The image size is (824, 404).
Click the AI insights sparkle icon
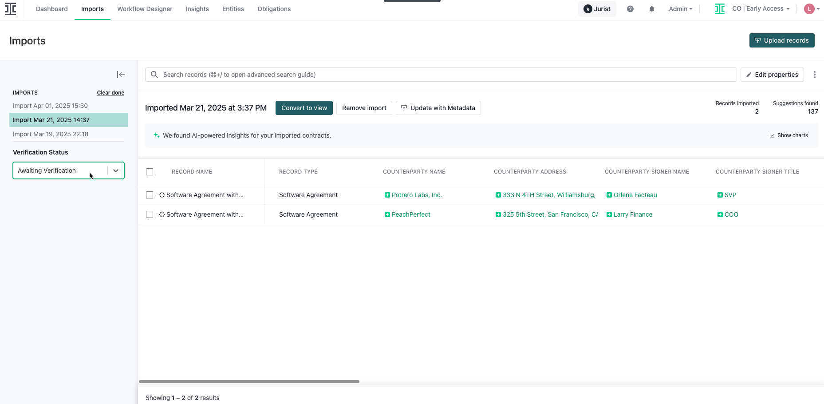[x=156, y=135]
